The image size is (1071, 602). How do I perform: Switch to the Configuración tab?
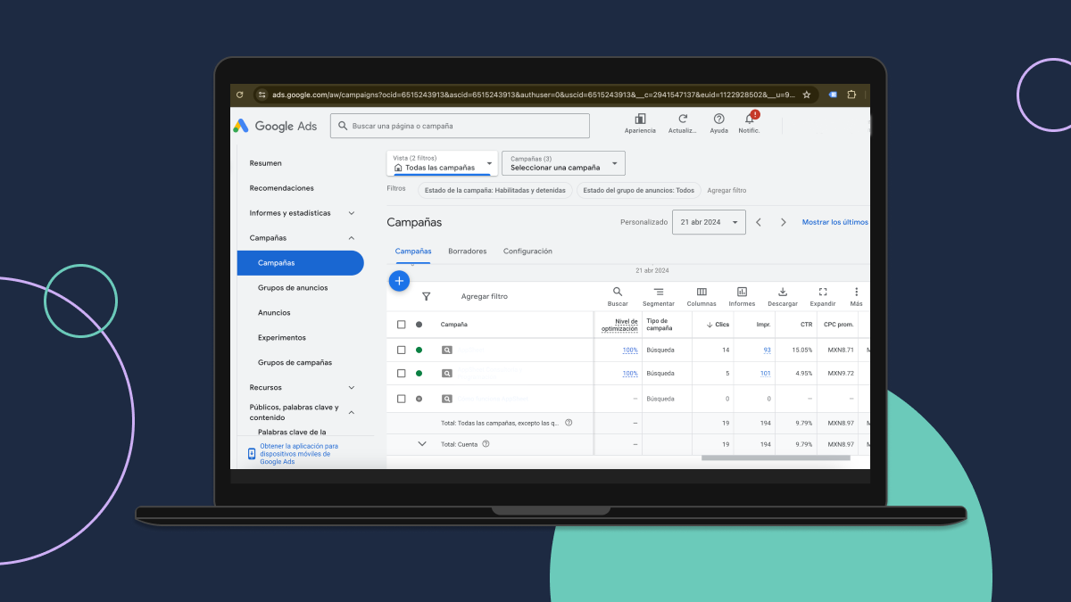click(x=527, y=252)
